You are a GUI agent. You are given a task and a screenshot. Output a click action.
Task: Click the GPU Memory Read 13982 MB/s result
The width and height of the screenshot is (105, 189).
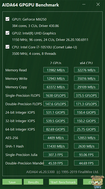(x=56, y=70)
